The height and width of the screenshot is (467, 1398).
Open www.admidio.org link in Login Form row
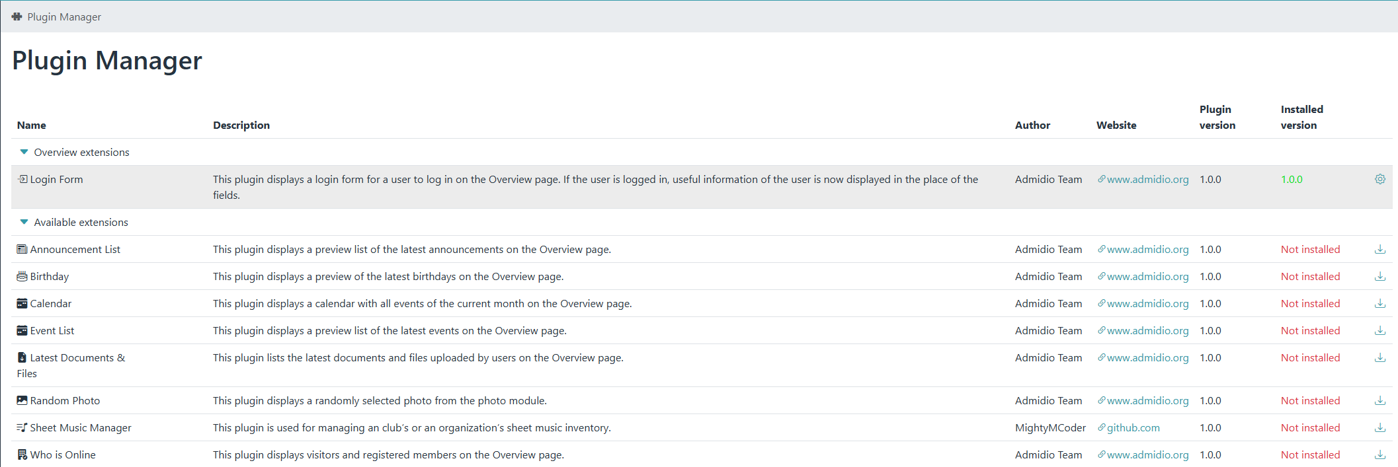point(1147,180)
